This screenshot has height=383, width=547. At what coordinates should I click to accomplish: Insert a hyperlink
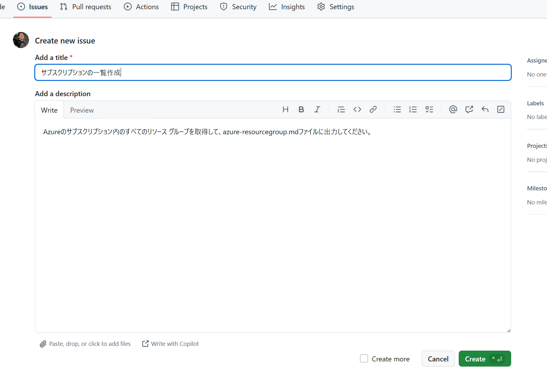(373, 109)
